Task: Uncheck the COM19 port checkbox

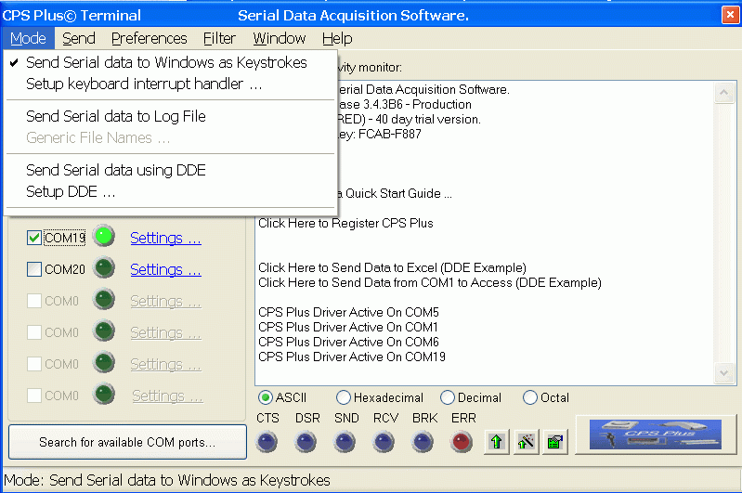Action: [34, 238]
